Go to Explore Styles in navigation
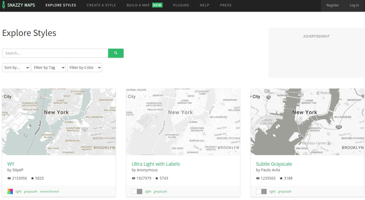Viewport: 365px width, 200px height. click(x=61, y=5)
